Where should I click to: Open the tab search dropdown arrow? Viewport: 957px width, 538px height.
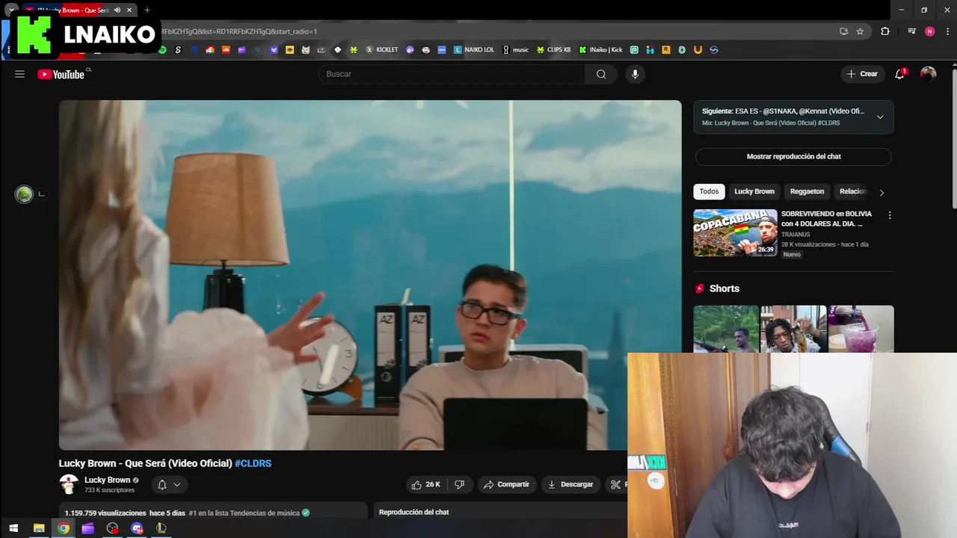pyautogui.click(x=10, y=10)
